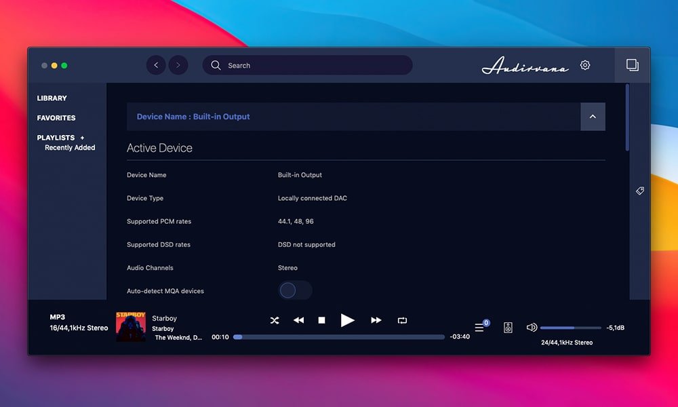Skip to the previous track
The width and height of the screenshot is (678, 407).
(x=298, y=320)
